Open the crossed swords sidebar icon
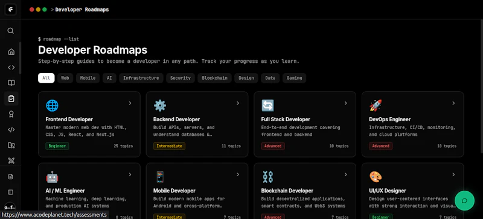 coord(11,160)
